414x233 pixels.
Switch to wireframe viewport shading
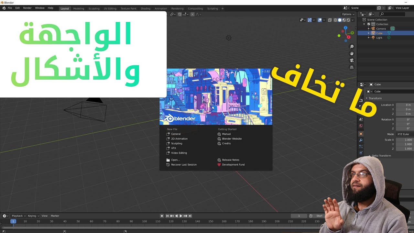pyautogui.click(x=335, y=20)
